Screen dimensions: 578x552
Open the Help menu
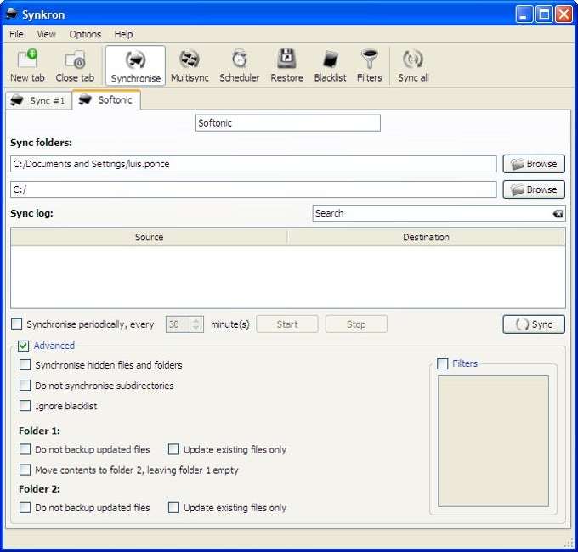[x=123, y=34]
